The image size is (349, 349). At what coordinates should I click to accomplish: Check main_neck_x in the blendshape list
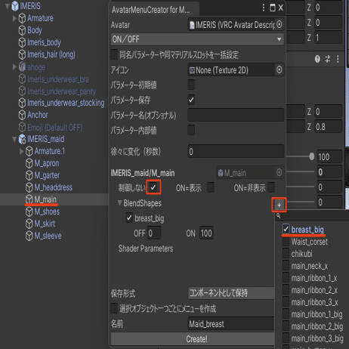286,266
